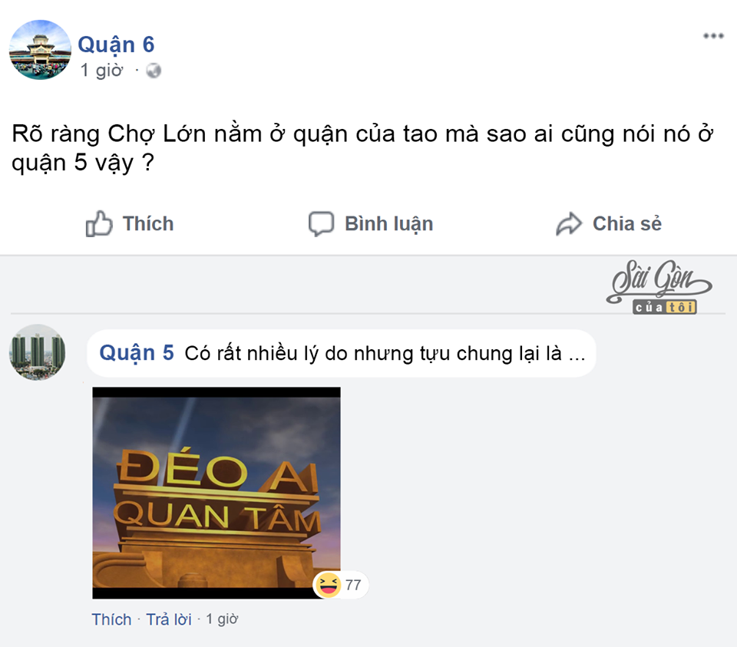
Task: Open the Quận 5 commenter name link
Action: tap(137, 353)
